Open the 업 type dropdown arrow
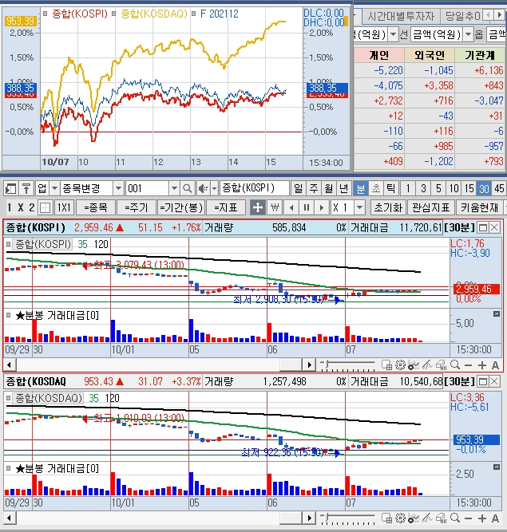Viewport: 507px width, 532px height. click(54, 188)
